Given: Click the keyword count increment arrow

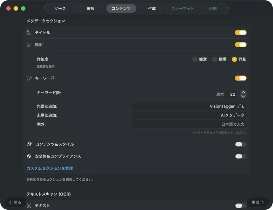Looking at the screenshot, I should coord(243,92).
